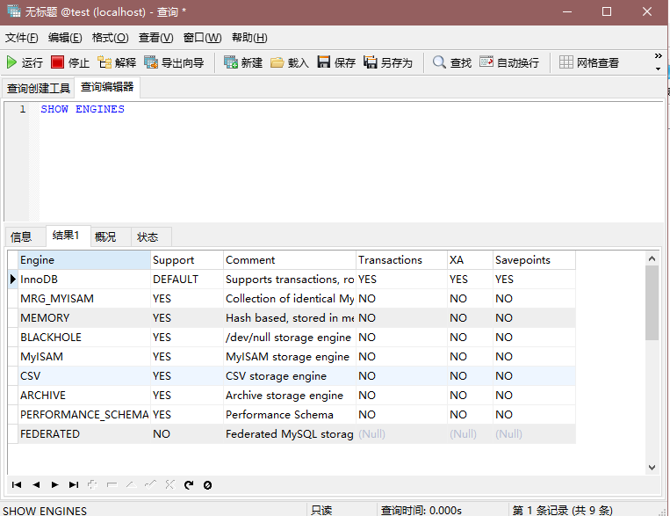The height and width of the screenshot is (516, 670).
Task: Click the Savepoints column header
Action: click(x=534, y=259)
